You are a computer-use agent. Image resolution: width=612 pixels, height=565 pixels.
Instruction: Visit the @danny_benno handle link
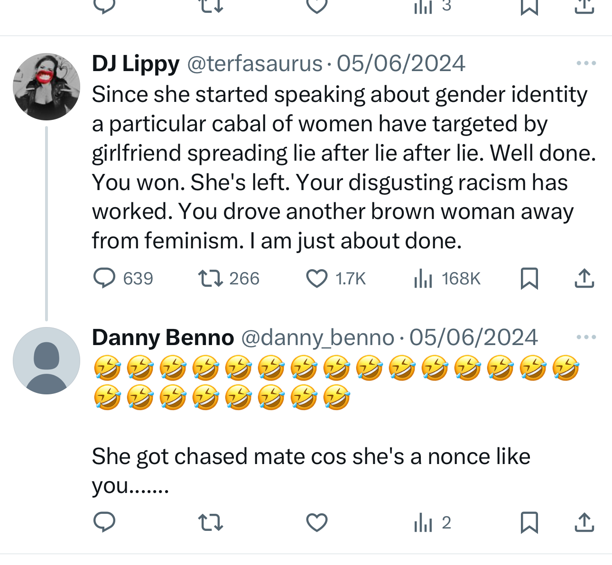coord(318,337)
